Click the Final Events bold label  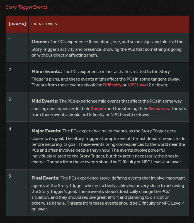coord(45,178)
